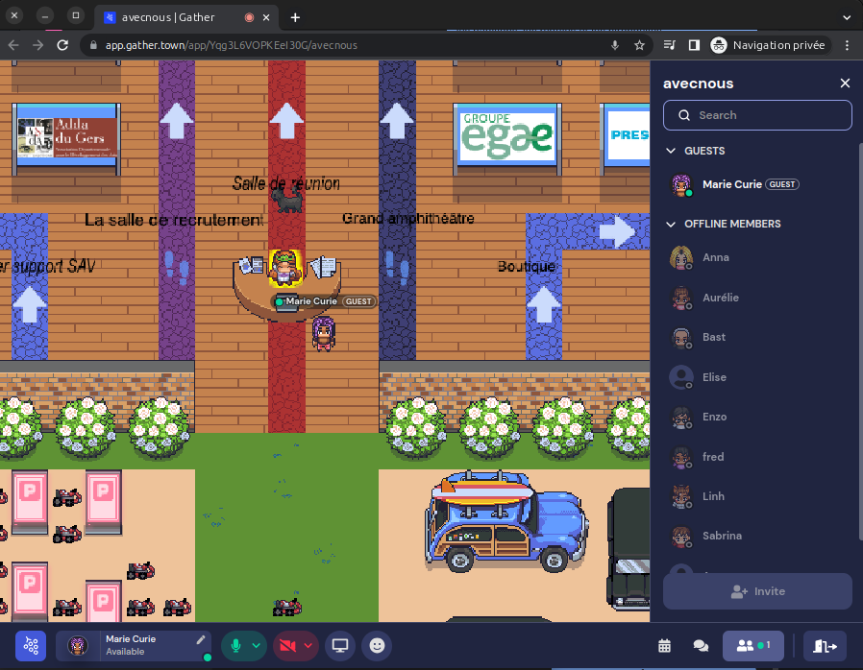
Task: Mute the microphone button
Action: (235, 646)
